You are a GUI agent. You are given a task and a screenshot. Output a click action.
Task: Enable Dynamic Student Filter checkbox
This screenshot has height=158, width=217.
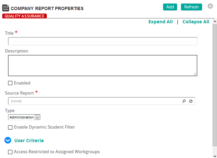[x=10, y=127]
